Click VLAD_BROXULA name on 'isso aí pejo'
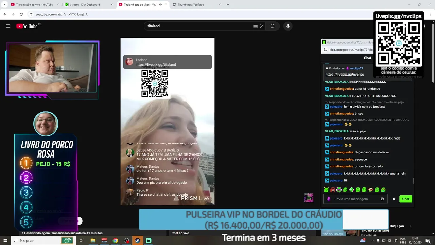The width and height of the screenshot is (435, 245). point(337,131)
